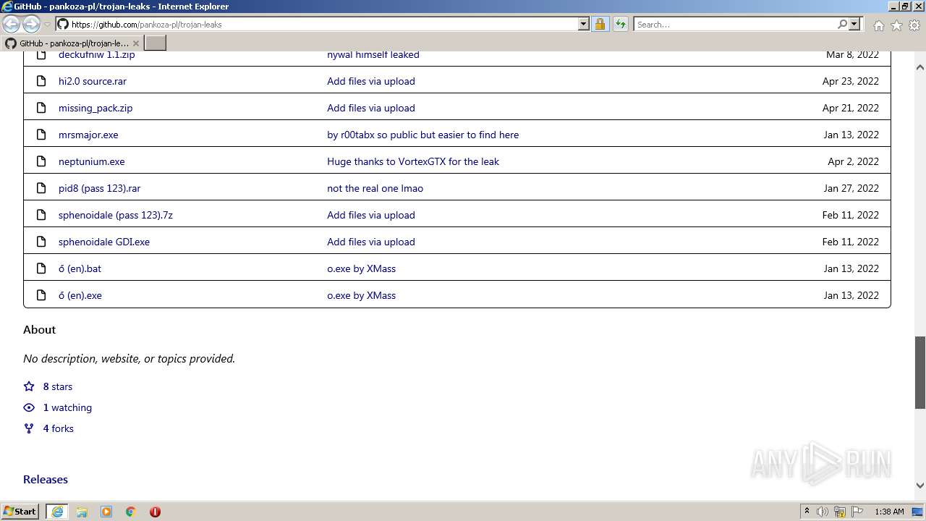
Task: Click the fork icon next to forks
Action: pos(29,428)
